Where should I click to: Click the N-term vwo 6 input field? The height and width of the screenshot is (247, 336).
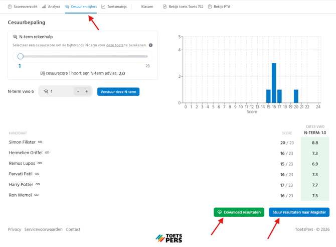60,91
